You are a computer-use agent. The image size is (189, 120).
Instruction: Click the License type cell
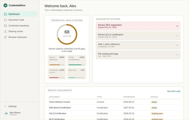(100, 102)
